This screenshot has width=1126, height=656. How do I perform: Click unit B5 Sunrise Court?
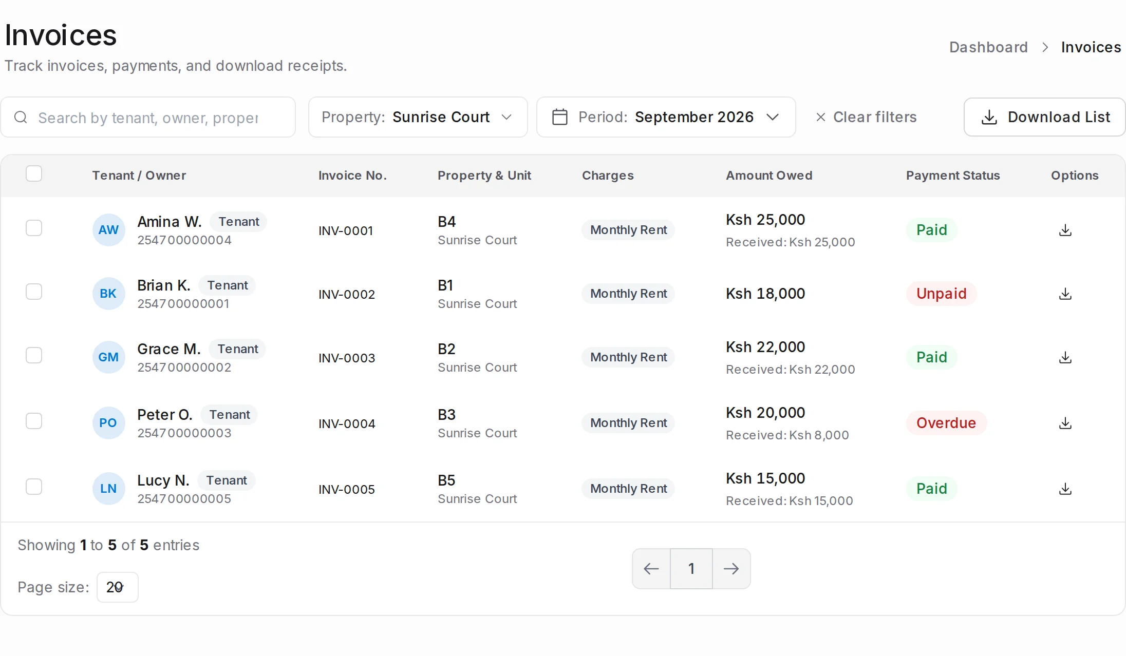coord(477,489)
